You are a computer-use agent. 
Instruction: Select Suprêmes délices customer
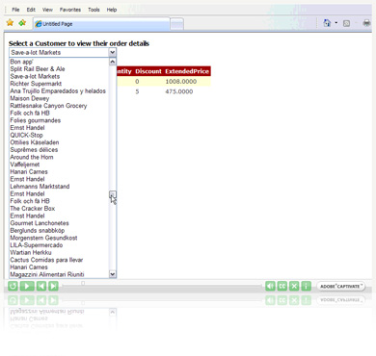pos(34,150)
